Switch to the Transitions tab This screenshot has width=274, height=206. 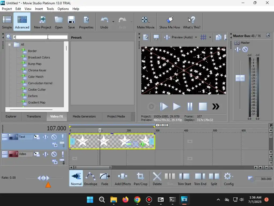click(34, 116)
